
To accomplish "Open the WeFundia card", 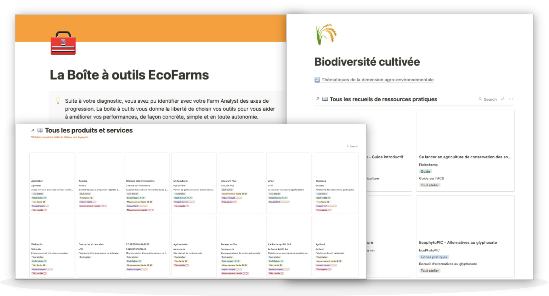I will coord(52,247).
